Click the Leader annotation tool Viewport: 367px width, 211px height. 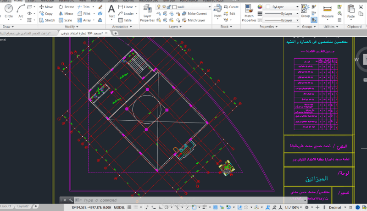point(126,14)
